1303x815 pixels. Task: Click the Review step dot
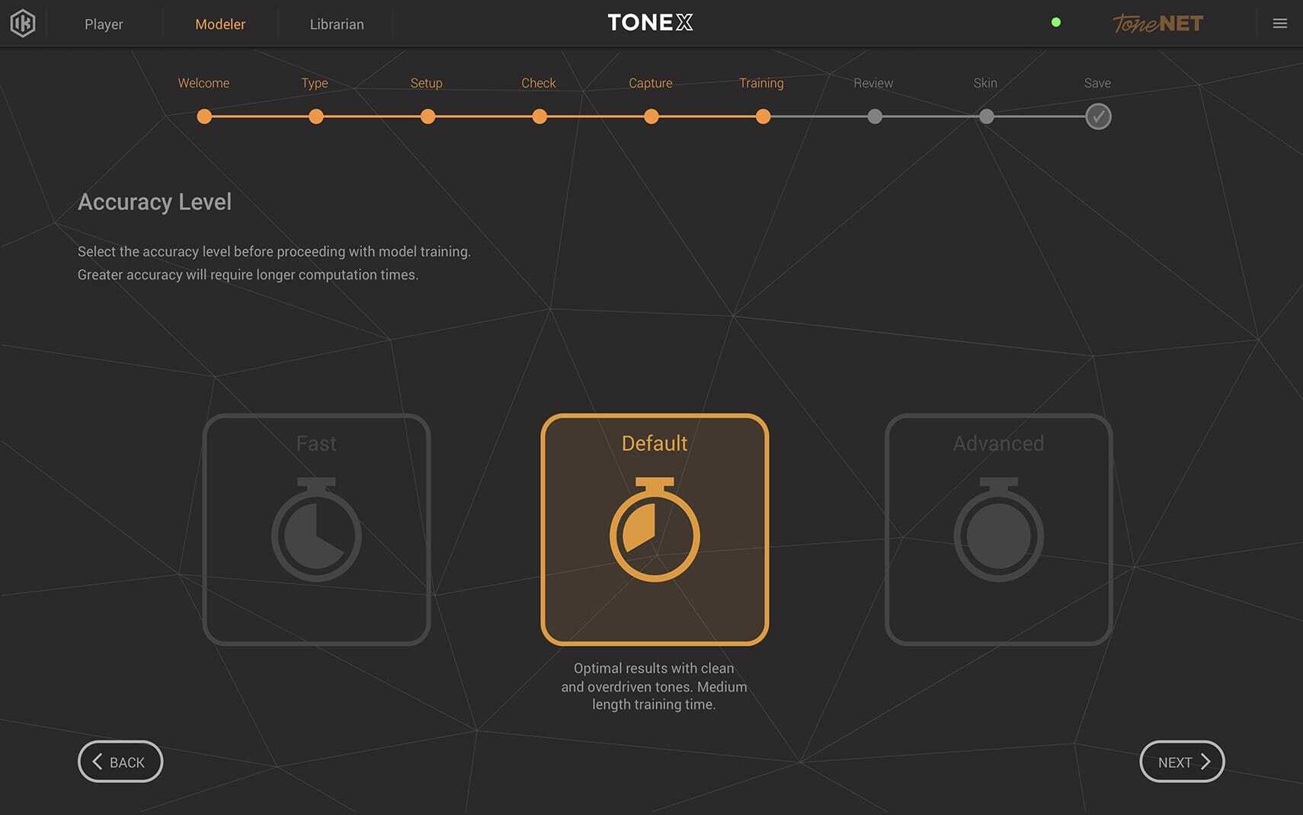875,117
